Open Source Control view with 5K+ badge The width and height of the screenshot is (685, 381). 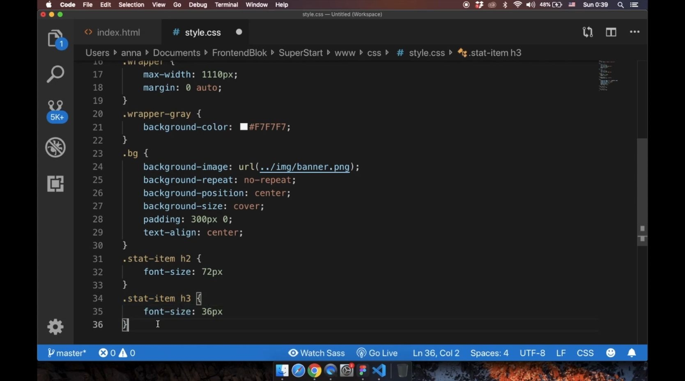pos(56,111)
